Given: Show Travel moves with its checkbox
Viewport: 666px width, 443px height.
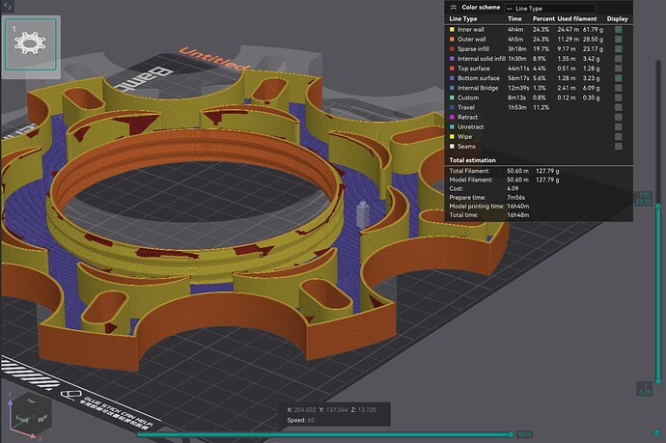Looking at the screenshot, I should pos(619,107).
